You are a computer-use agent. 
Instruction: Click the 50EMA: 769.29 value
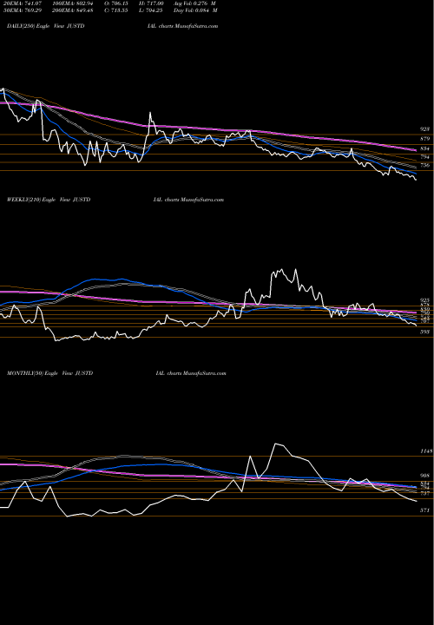click(23, 10)
